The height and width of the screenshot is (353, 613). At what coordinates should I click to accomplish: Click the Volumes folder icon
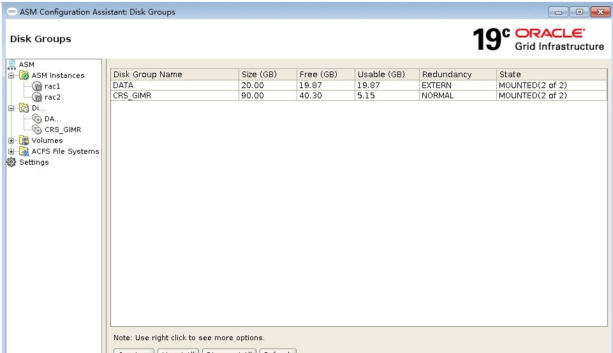pyautogui.click(x=24, y=140)
